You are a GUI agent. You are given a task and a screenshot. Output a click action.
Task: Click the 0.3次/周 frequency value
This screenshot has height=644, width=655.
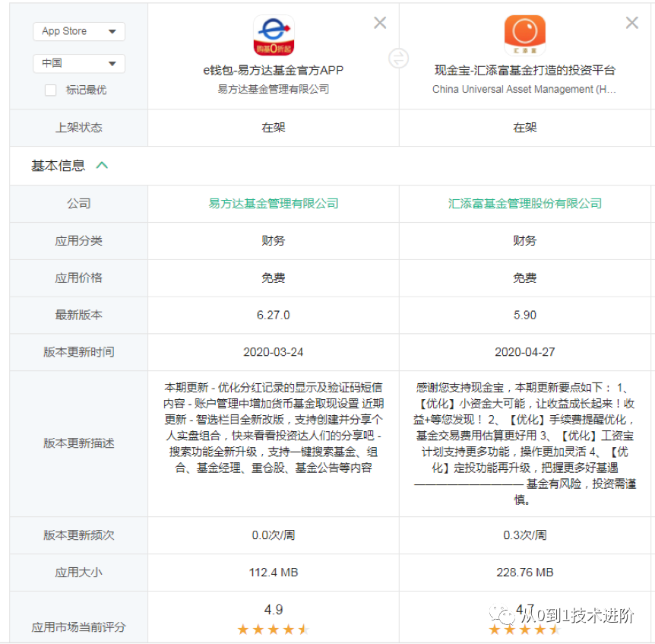(524, 535)
